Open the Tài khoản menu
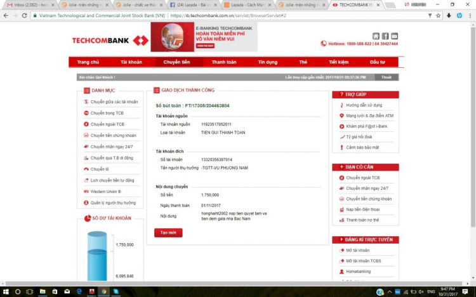476x297 pixels. (x=131, y=62)
